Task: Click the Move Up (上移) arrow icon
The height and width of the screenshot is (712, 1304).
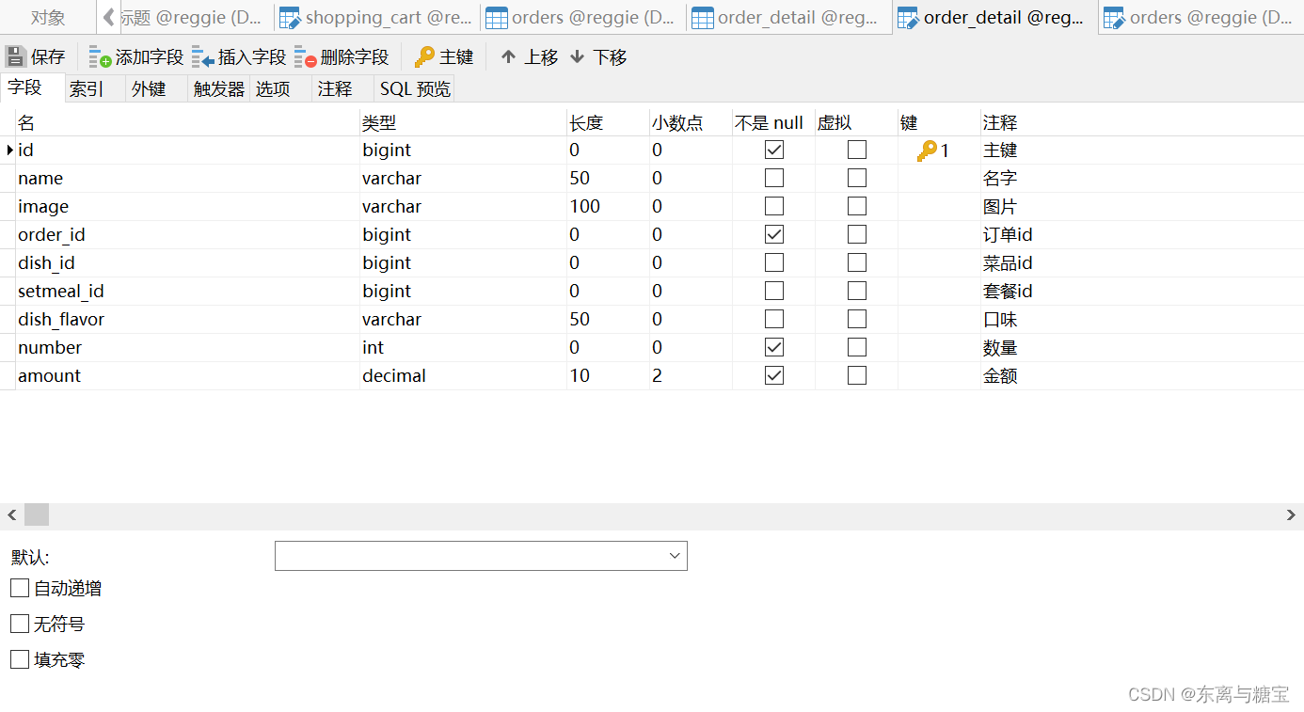Action: (x=508, y=57)
